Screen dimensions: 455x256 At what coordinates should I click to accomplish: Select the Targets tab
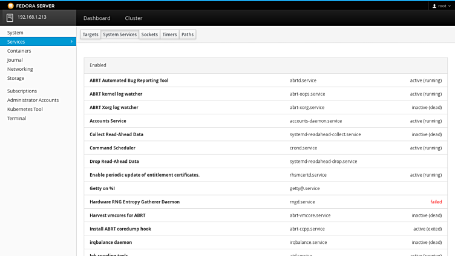coord(90,34)
